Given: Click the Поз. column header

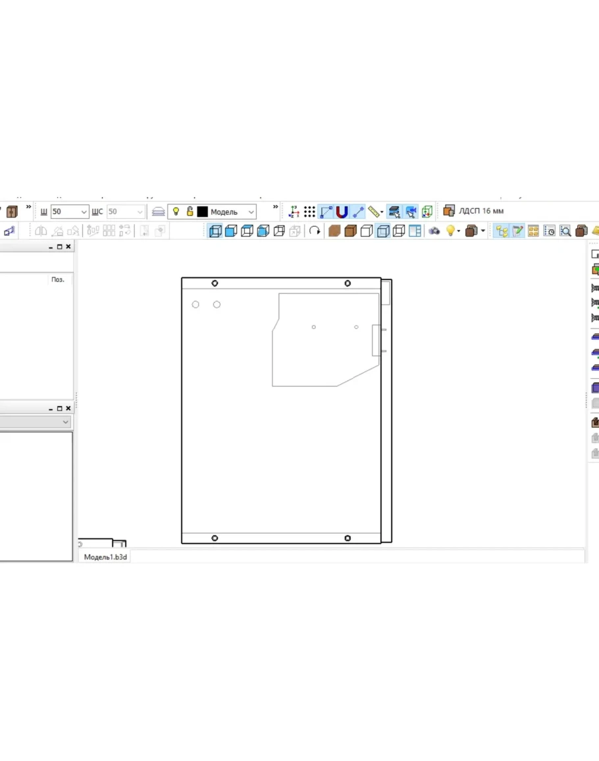Looking at the screenshot, I should 58,279.
